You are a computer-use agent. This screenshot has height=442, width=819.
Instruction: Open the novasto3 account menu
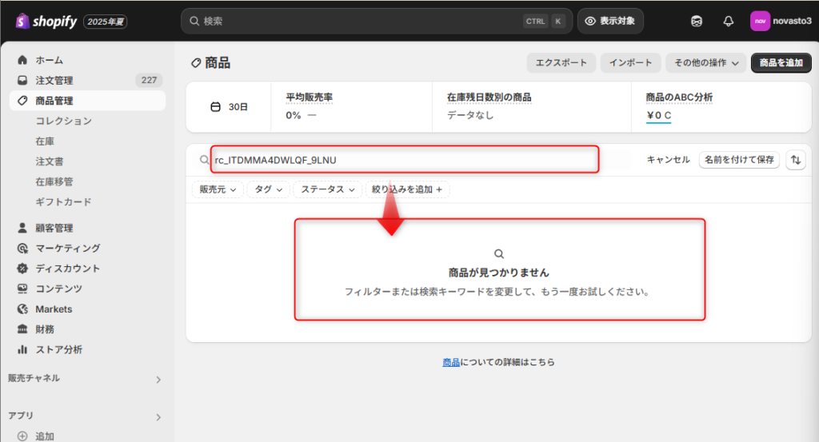(781, 22)
